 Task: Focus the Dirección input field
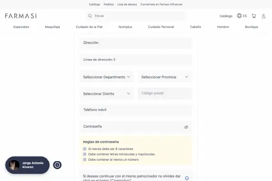click(x=136, y=43)
